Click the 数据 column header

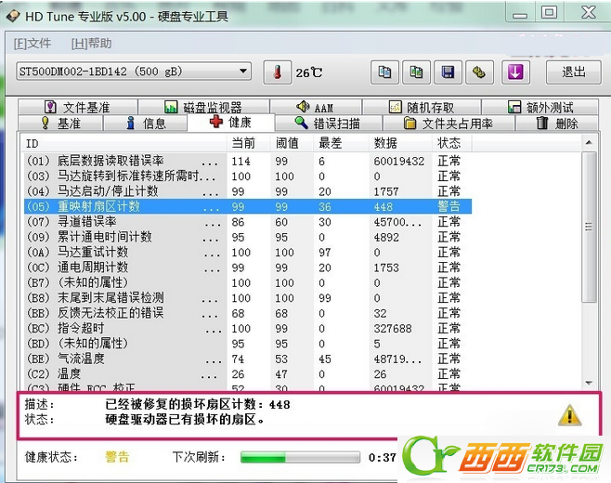400,143
